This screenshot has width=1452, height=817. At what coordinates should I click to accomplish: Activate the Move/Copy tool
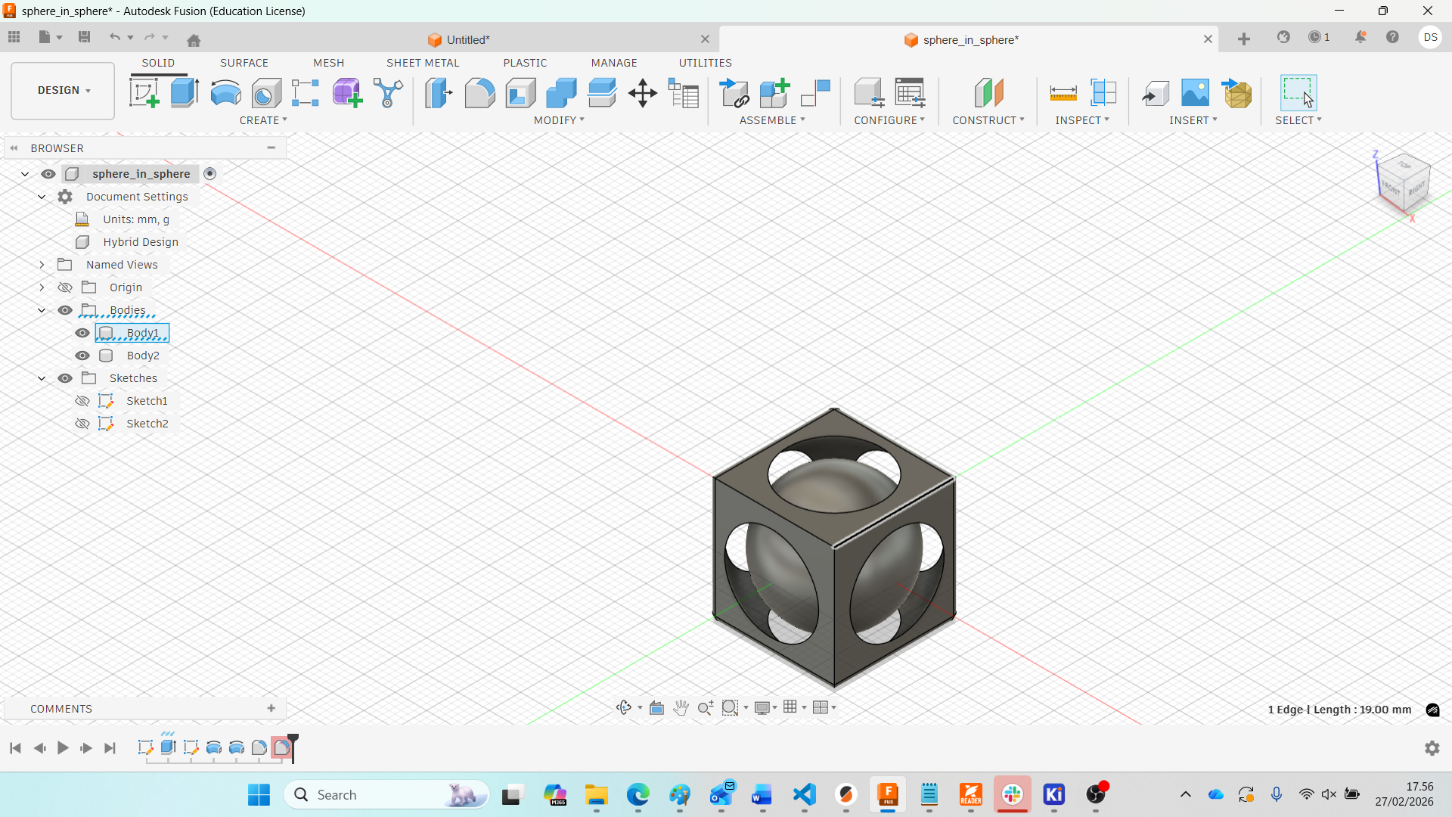click(x=642, y=93)
